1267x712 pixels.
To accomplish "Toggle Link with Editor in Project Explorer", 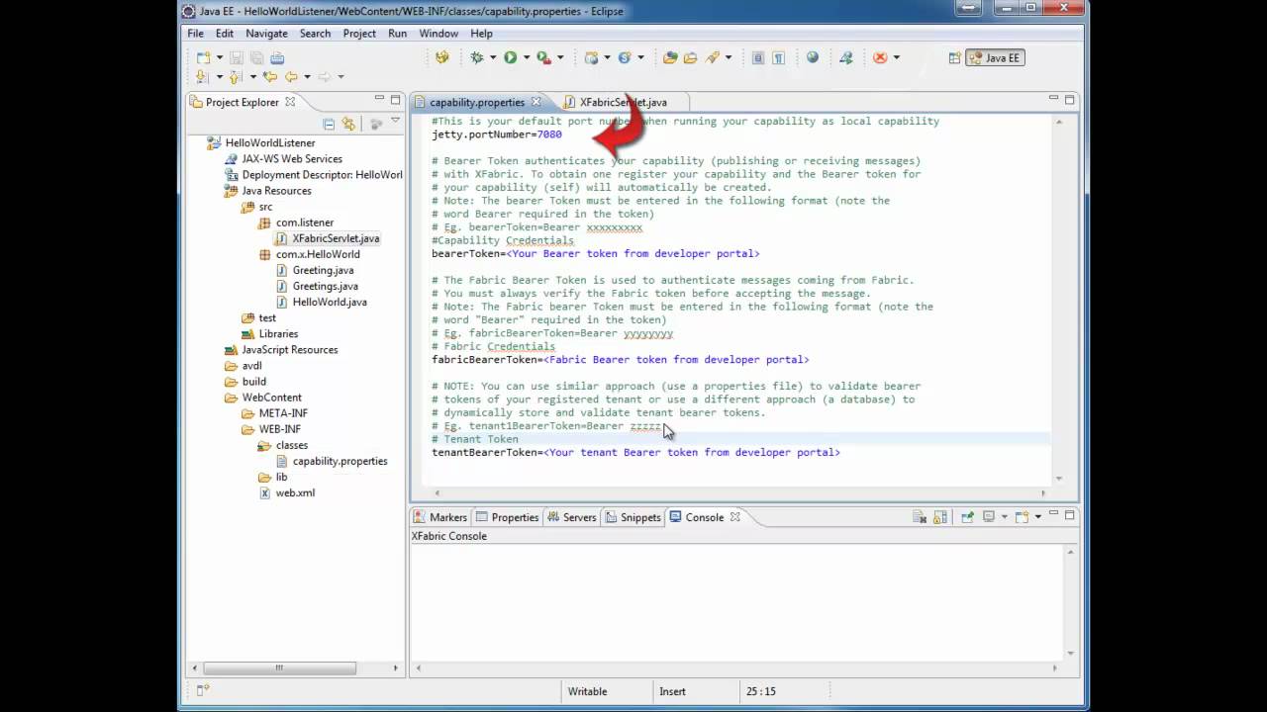I will [348, 124].
